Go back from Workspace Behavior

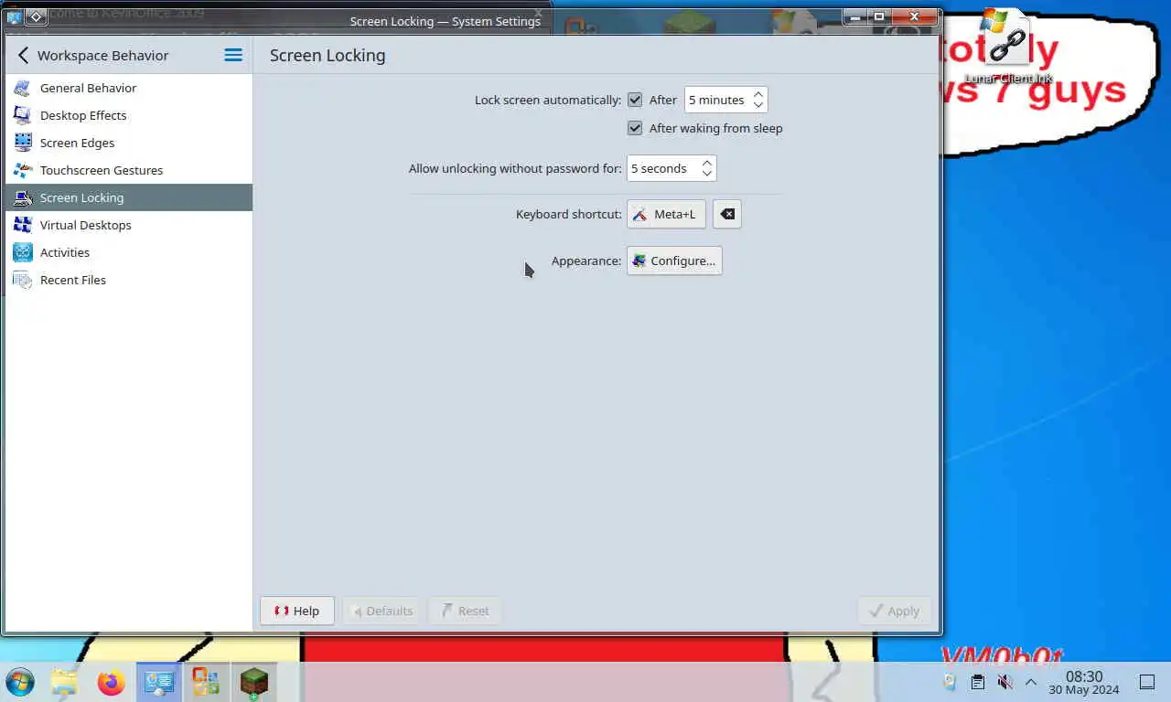23,55
